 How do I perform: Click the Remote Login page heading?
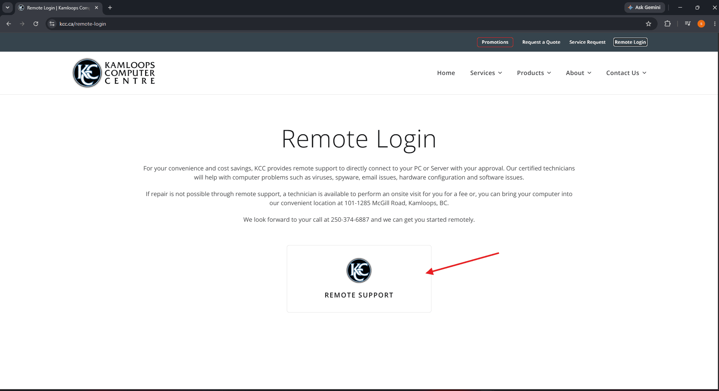(359, 139)
